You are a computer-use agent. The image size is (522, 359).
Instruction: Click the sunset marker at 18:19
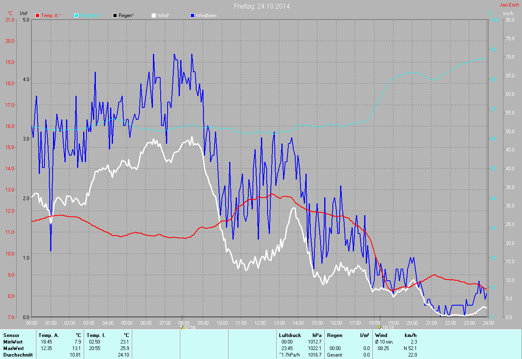[x=380, y=327]
